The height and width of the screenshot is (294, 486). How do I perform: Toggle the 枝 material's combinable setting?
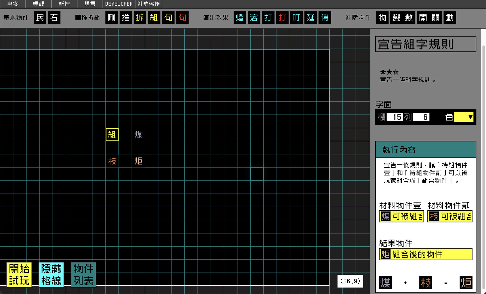tap(449, 216)
